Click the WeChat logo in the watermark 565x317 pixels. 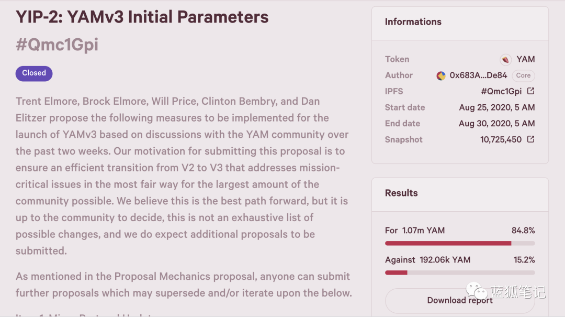click(x=476, y=291)
